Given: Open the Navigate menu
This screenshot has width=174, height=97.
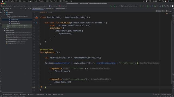Looking at the screenshot, I should tap(30, 1).
